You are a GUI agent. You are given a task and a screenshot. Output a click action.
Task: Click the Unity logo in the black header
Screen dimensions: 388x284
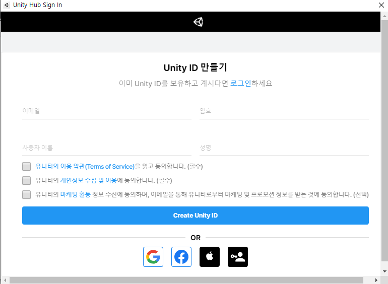(198, 22)
